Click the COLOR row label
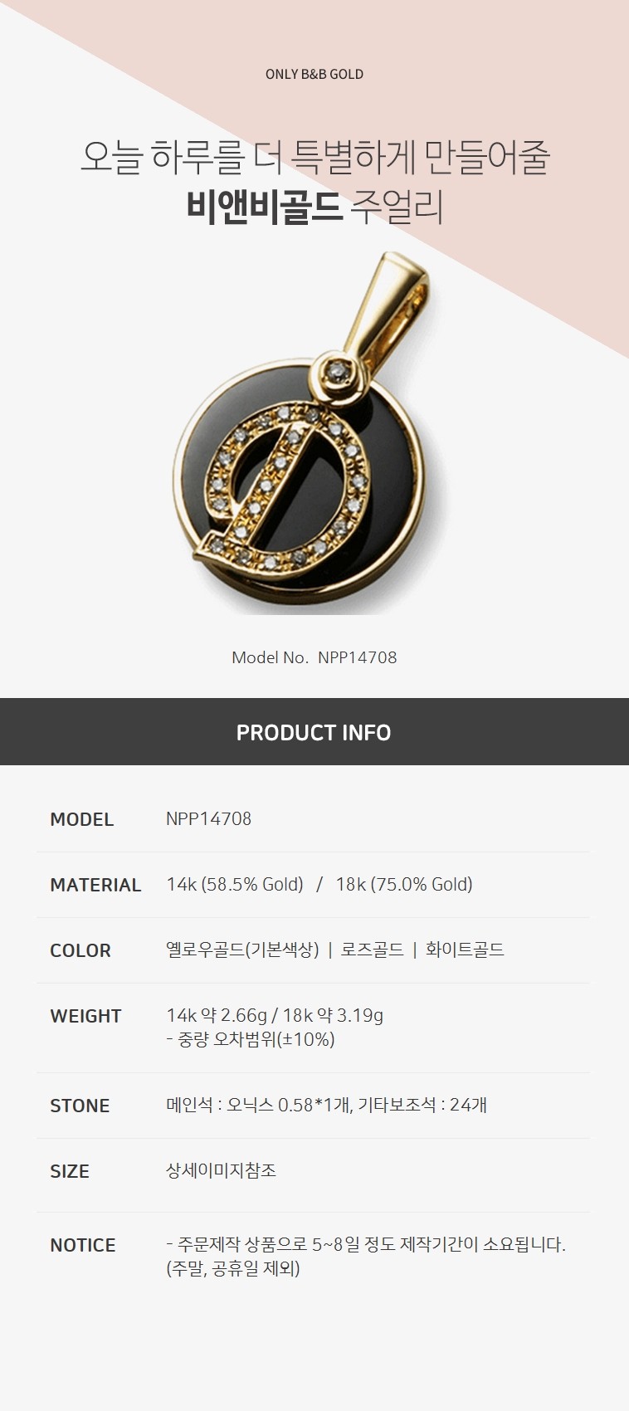The width and height of the screenshot is (629, 1411). click(80, 950)
